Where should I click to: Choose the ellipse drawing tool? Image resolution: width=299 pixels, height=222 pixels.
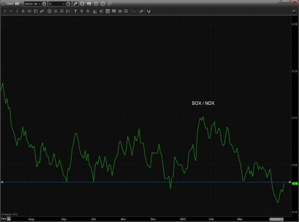[x=29, y=11]
